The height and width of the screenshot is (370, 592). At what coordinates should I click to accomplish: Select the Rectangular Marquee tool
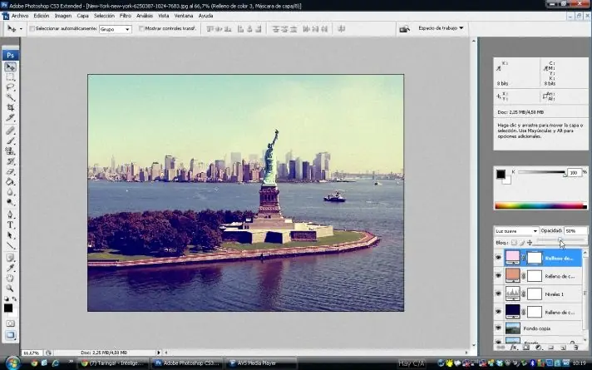pyautogui.click(x=11, y=76)
